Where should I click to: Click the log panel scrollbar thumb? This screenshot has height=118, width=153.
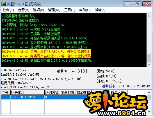pyautogui.click(x=149, y=58)
